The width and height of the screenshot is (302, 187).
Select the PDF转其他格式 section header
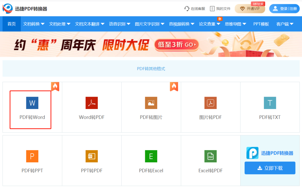(151, 68)
